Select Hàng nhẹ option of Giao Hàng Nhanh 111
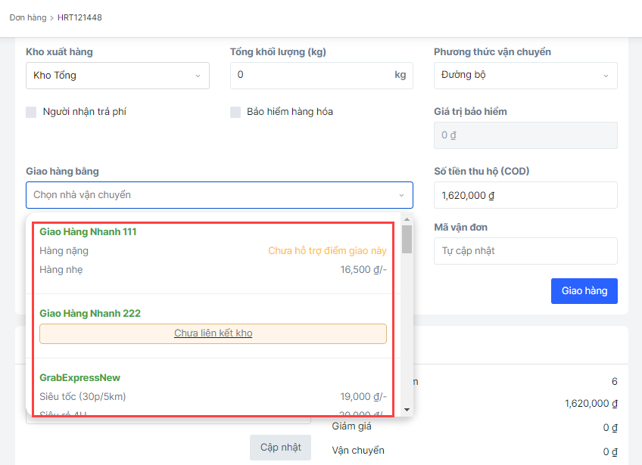The image size is (642, 465). coord(213,270)
